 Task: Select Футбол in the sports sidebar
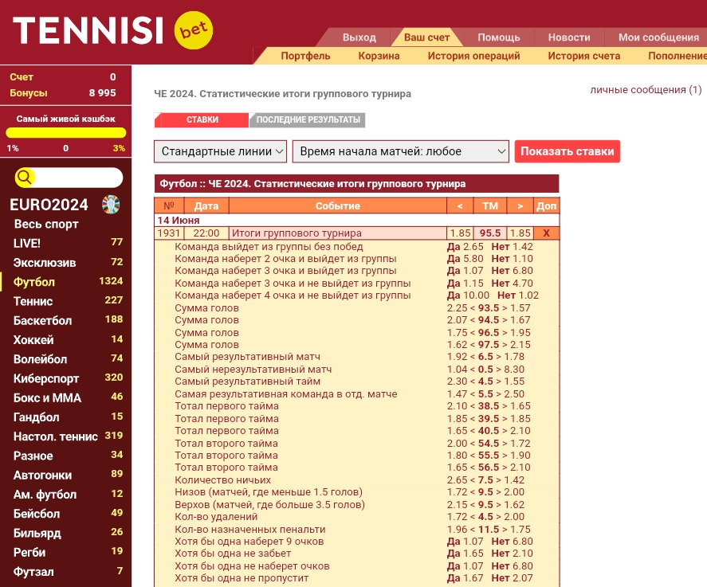(34, 282)
